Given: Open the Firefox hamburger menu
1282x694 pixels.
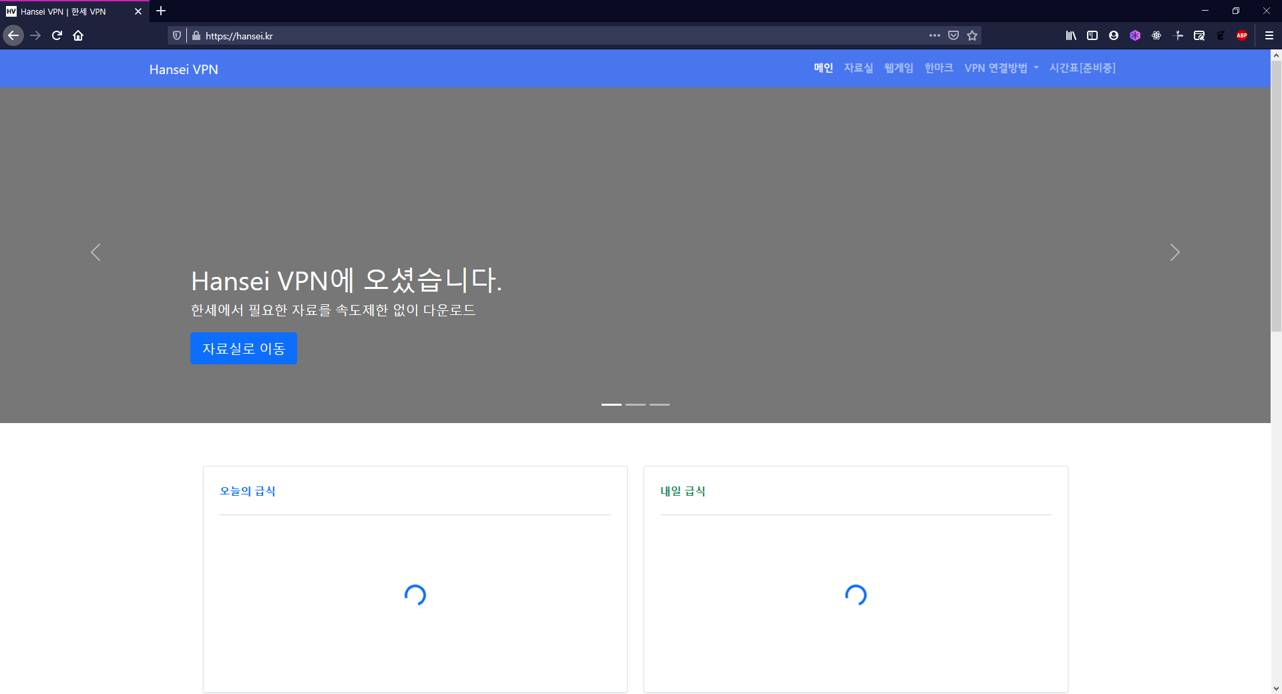Looking at the screenshot, I should (1269, 35).
